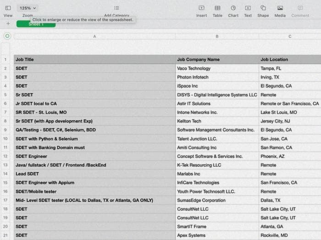Select the 'San Jose, CA' cell
This screenshot has height=240, width=321.
290,139
